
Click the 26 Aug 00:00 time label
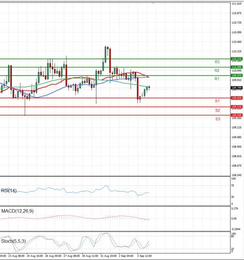(x=53, y=256)
